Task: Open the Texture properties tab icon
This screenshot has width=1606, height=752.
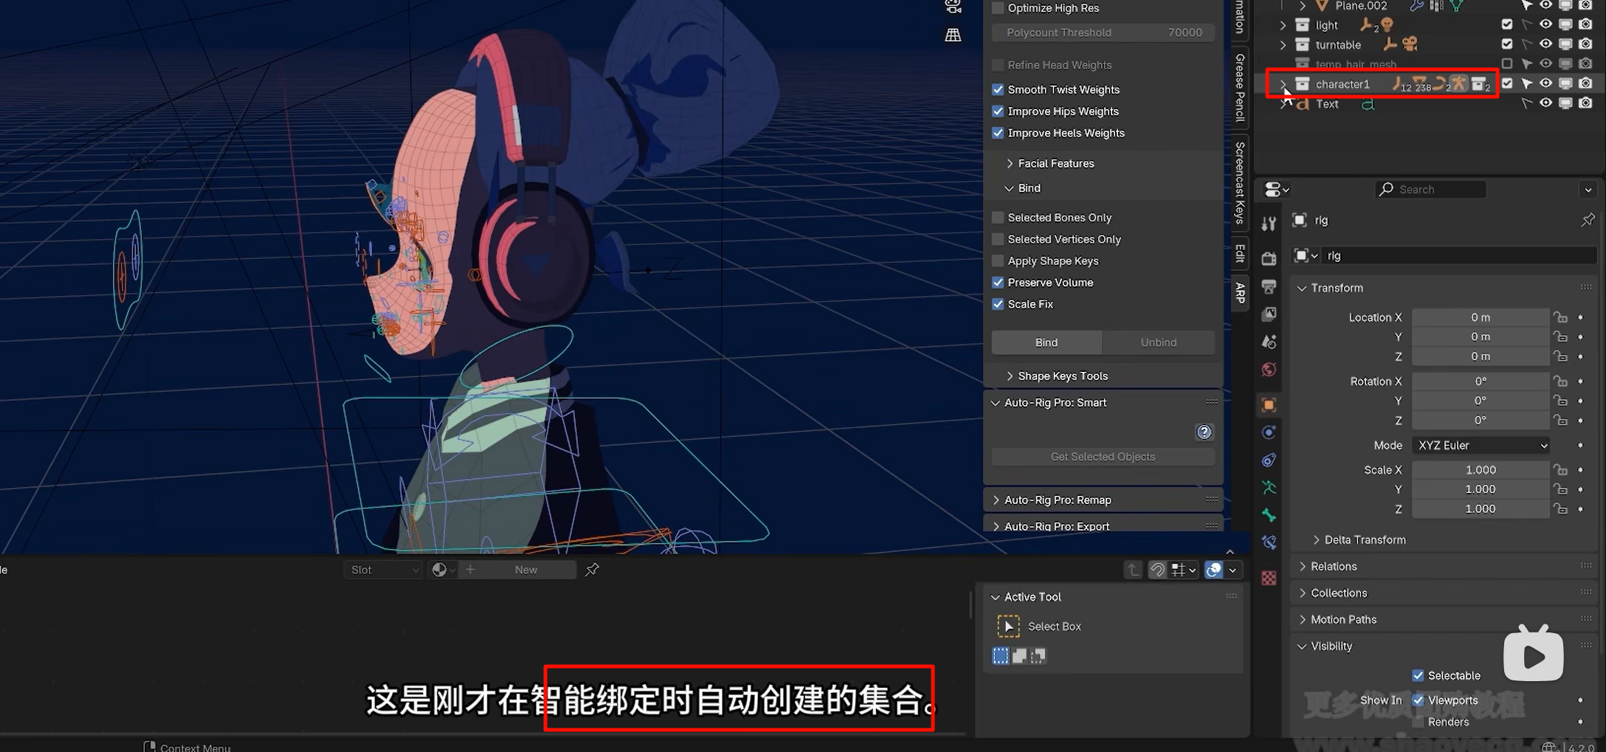Action: [1269, 578]
